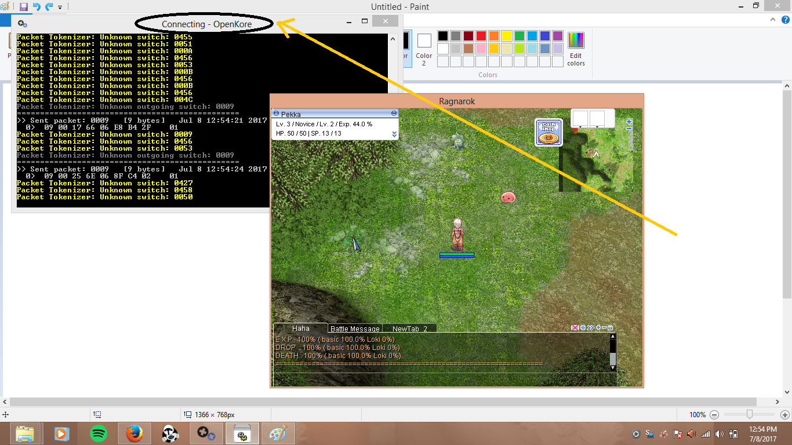The height and width of the screenshot is (445, 792).
Task: Expand Pekka status panel with double chevron
Action: coord(394,134)
